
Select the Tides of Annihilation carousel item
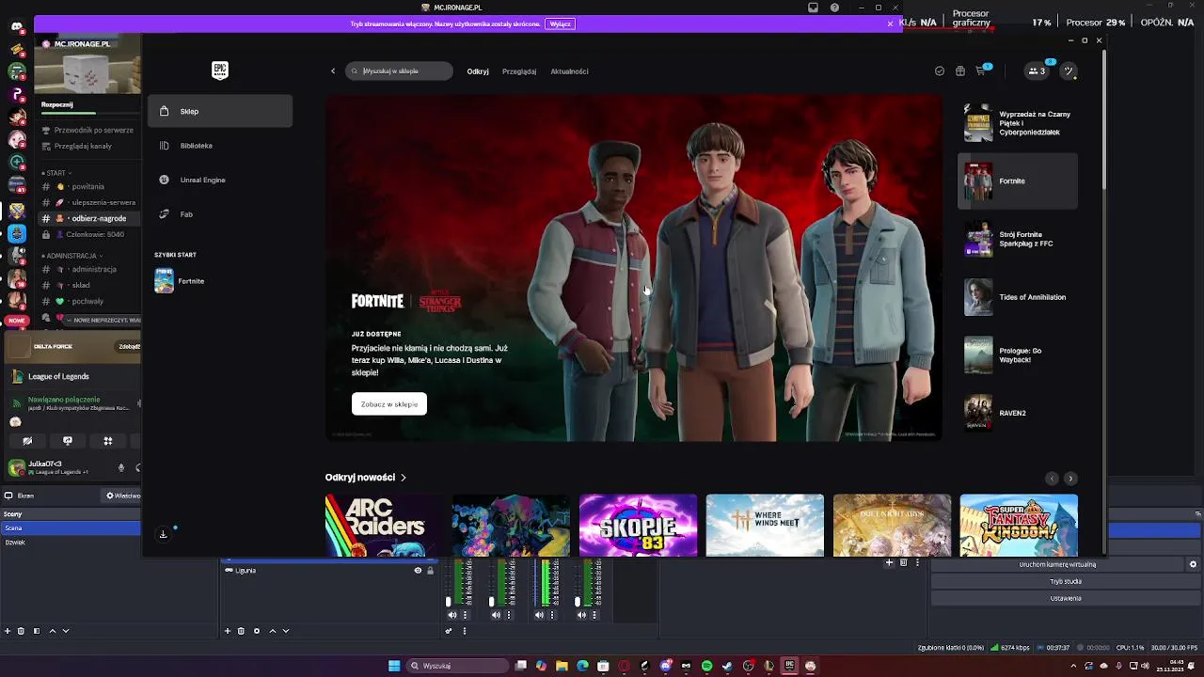pos(1018,297)
